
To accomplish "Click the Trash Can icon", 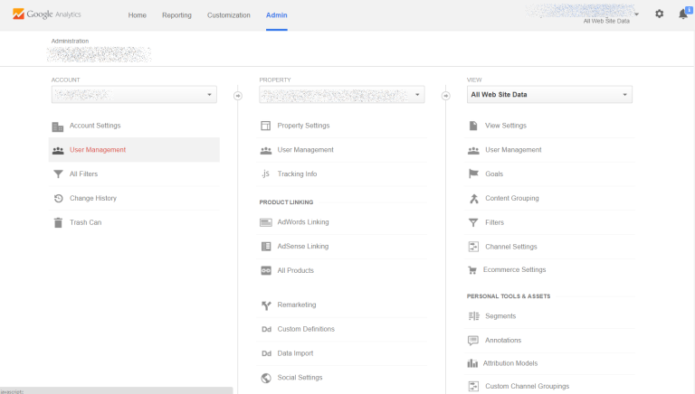I will coord(58,222).
